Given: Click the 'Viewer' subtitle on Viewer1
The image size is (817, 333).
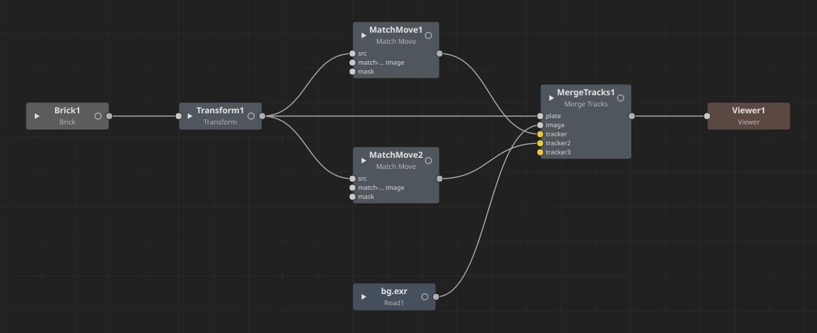Looking at the screenshot, I should (x=748, y=122).
